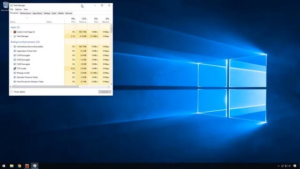
Task: Click the Background processes (32) heading
Action: (x=25, y=42)
